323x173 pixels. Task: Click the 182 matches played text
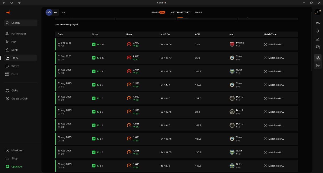point(66,25)
